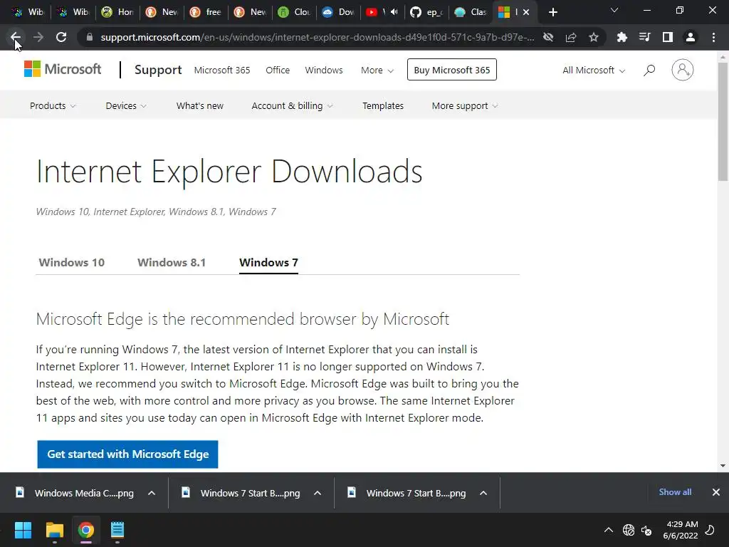
Task: Click the address bar URL
Action: pos(317,37)
